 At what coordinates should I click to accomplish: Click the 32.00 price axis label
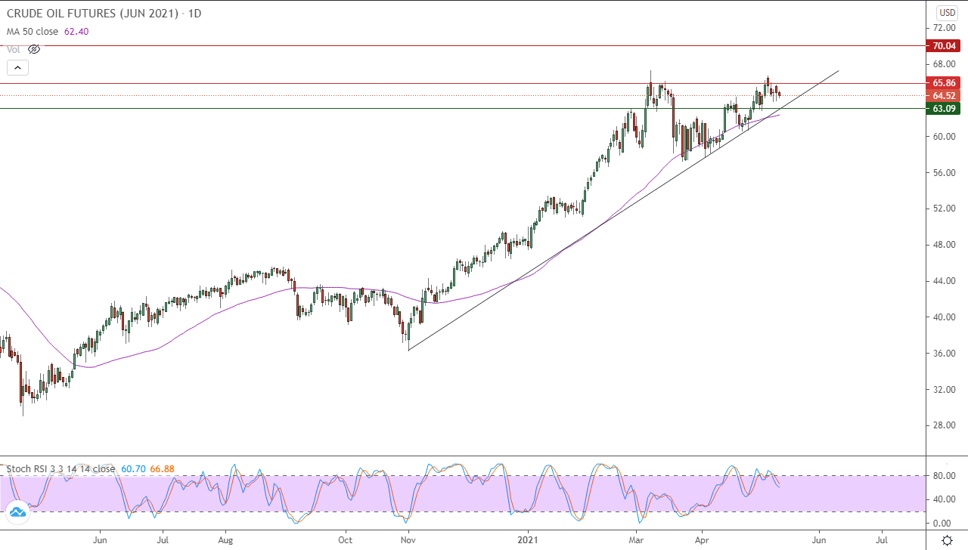pyautogui.click(x=945, y=390)
